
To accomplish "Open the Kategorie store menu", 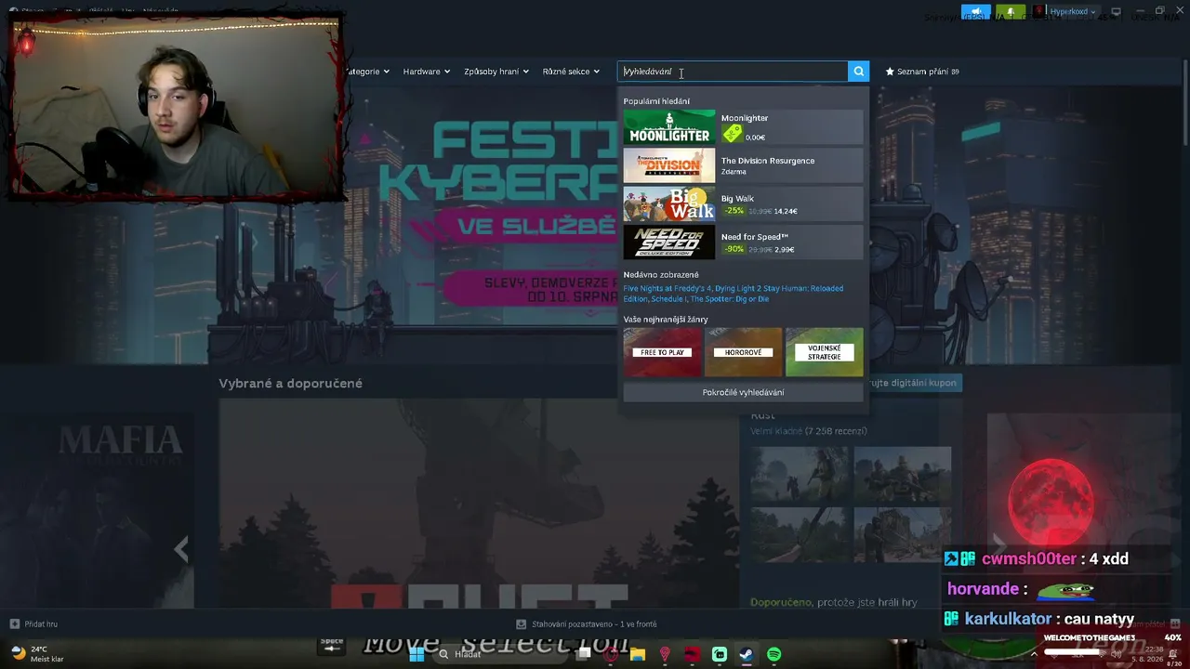I will pyautogui.click(x=368, y=72).
